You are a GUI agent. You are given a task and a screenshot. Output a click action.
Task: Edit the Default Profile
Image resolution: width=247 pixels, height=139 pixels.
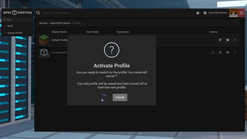click(x=220, y=40)
